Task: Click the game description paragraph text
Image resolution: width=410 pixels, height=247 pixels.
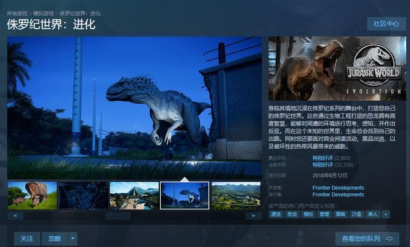Action: pyautogui.click(x=332, y=127)
